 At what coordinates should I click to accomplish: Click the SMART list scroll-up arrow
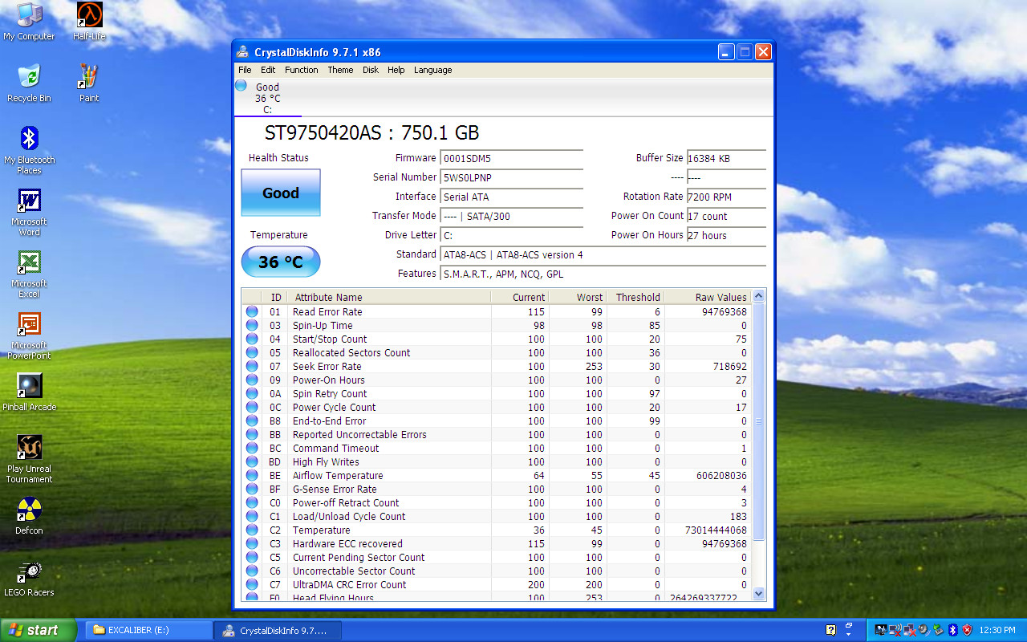(x=759, y=297)
